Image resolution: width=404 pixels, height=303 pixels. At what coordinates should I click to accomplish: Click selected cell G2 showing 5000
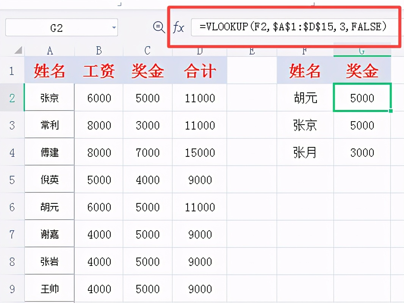pos(362,98)
